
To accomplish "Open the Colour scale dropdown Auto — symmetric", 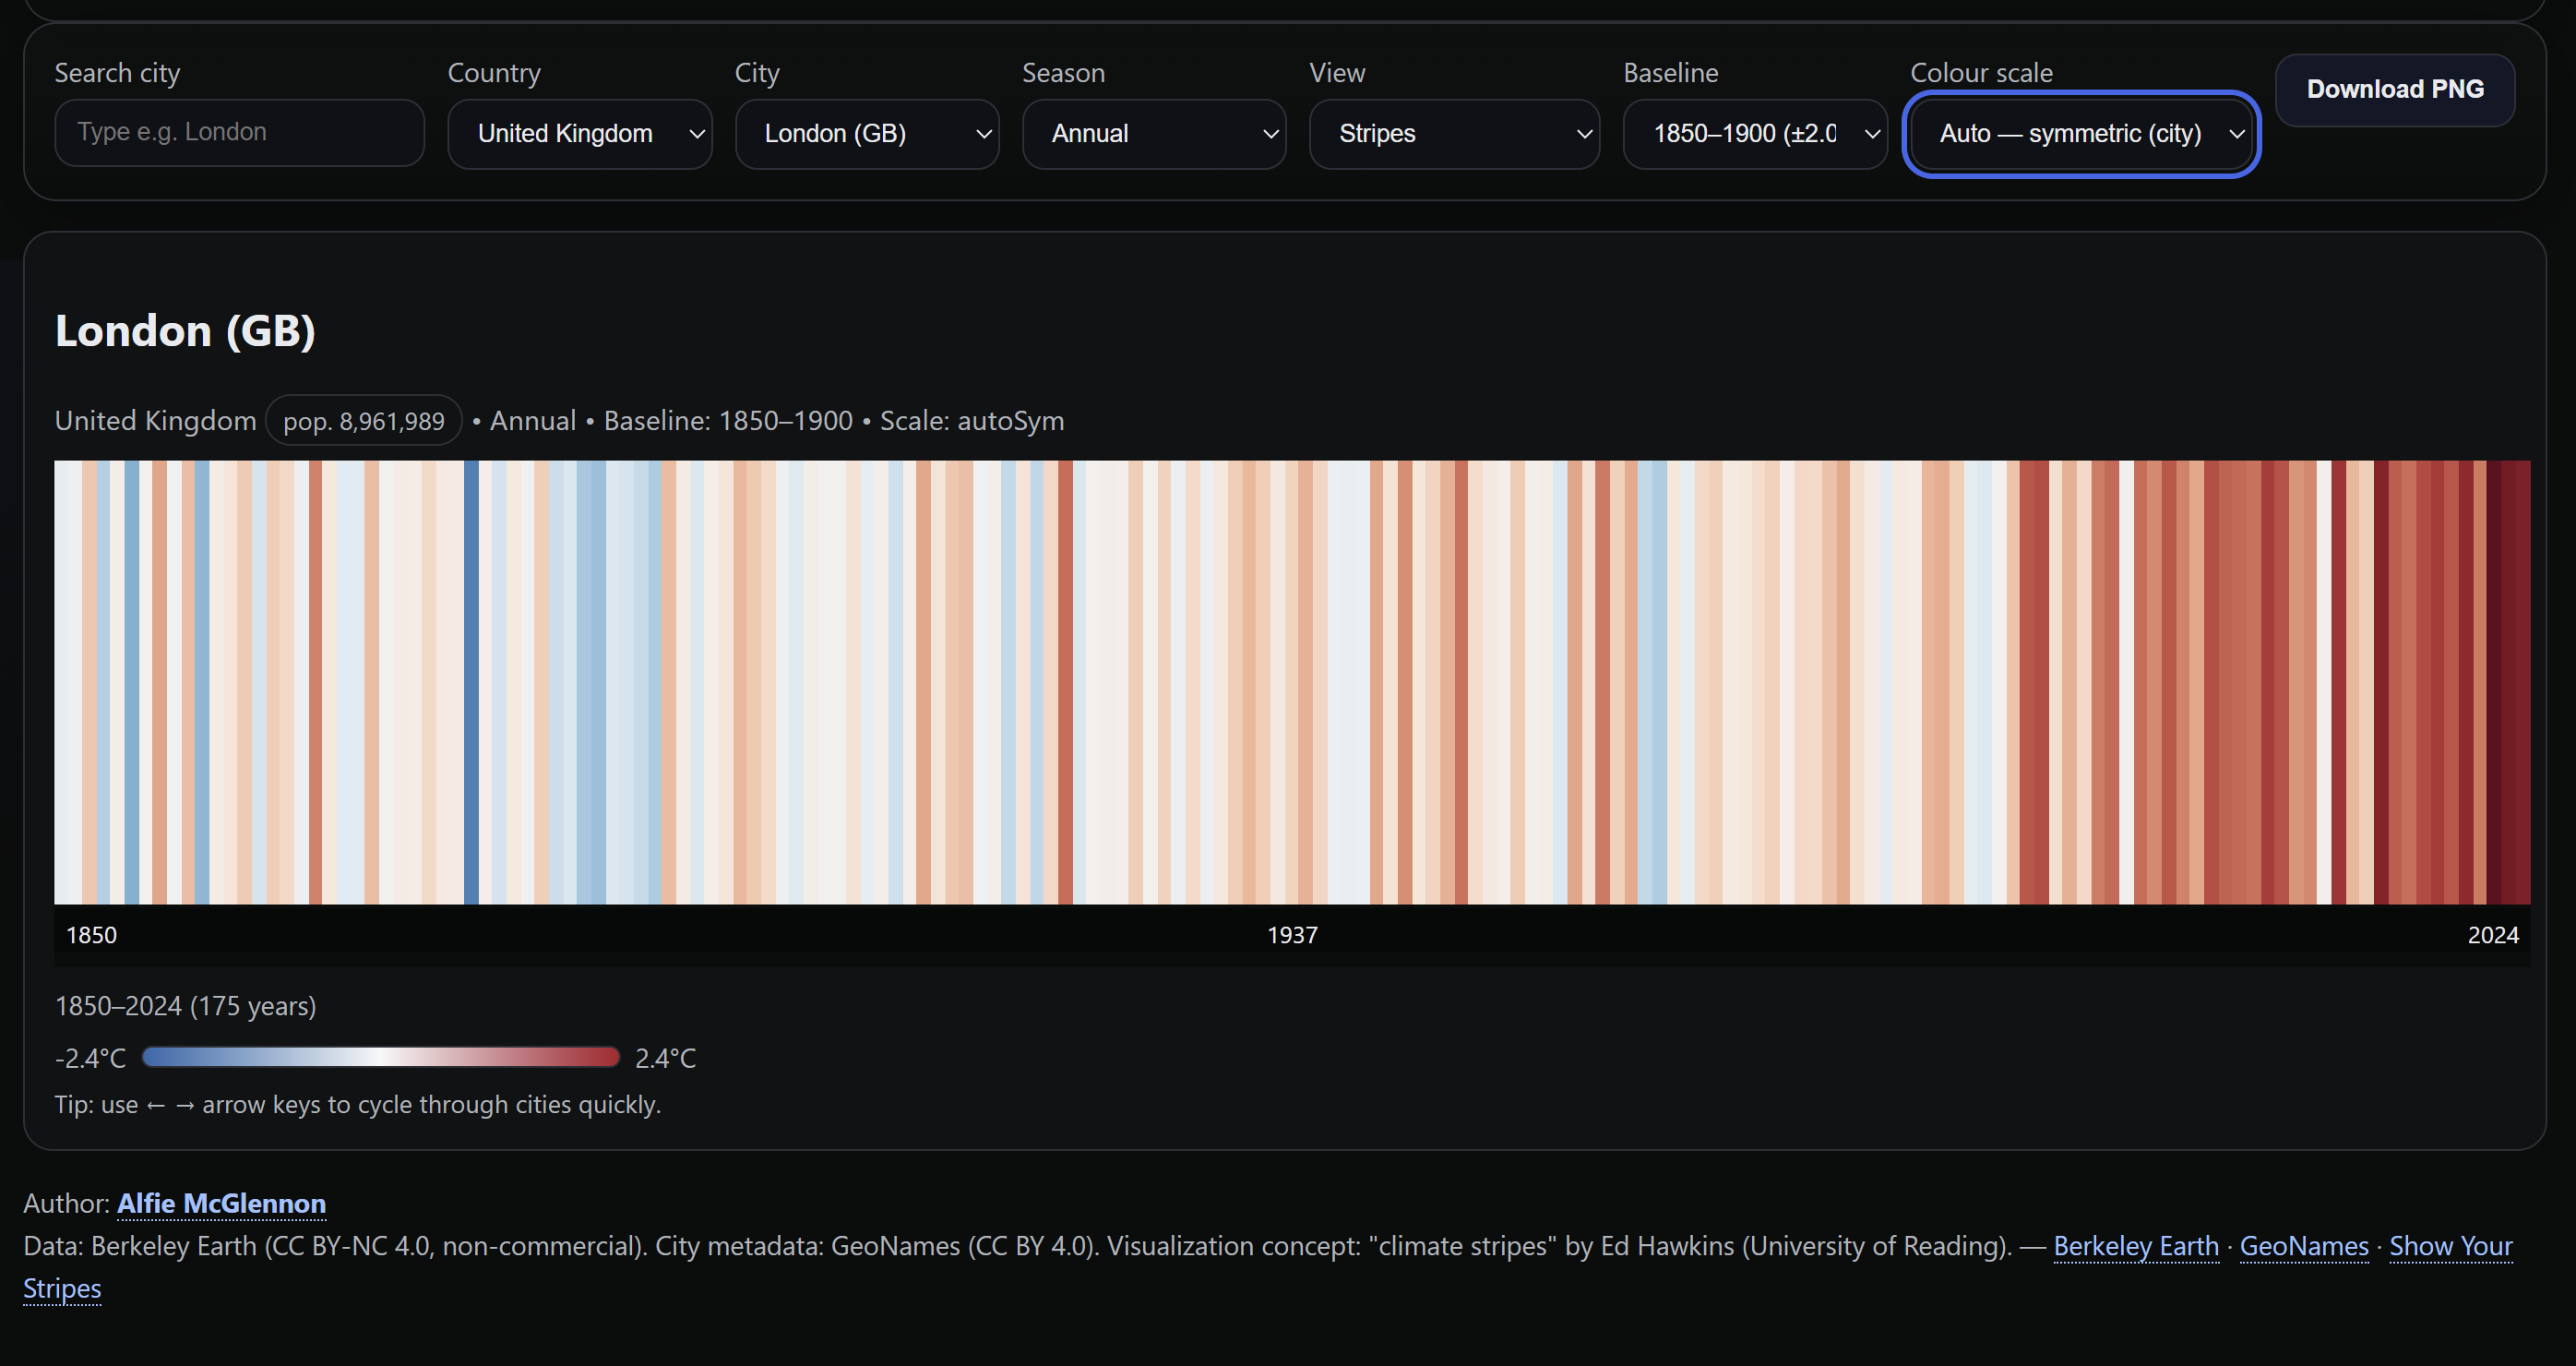I will [x=2081, y=133].
